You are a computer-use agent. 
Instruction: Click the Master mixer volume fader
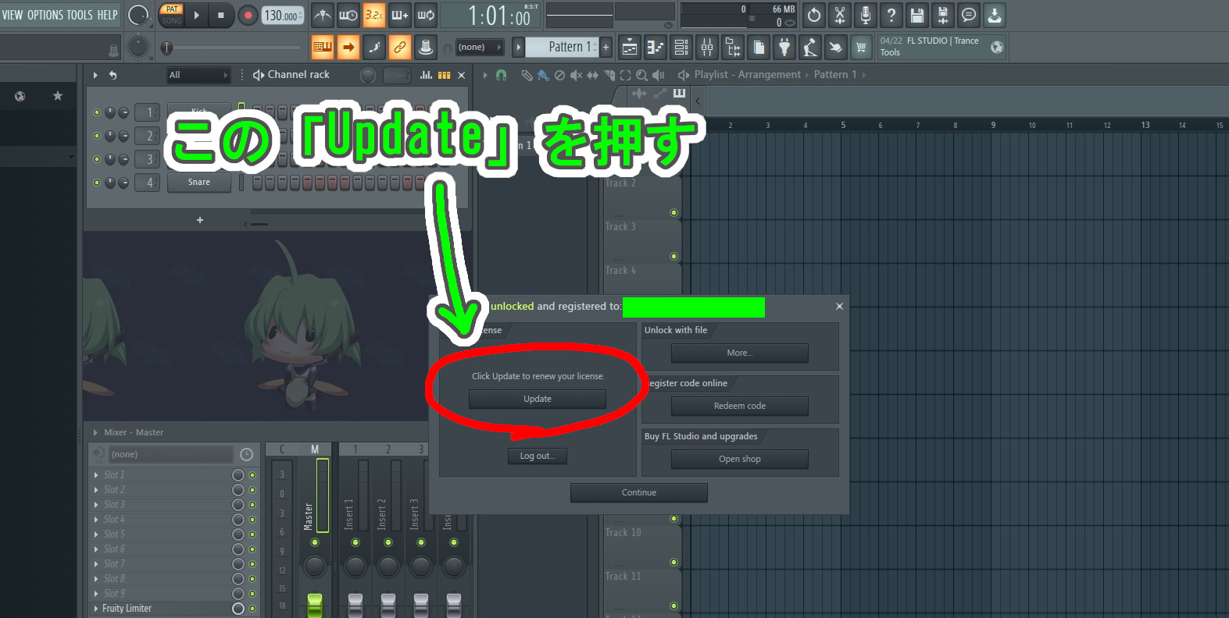click(x=315, y=606)
